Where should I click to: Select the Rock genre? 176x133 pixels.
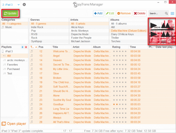point(49,38)
